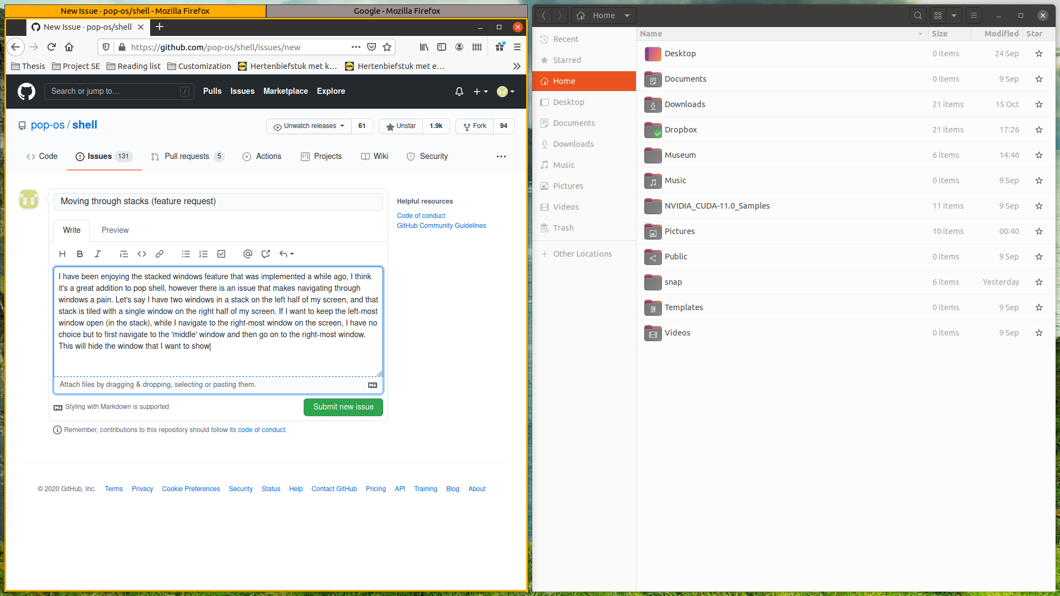
Task: Expand the Home location dropdown in file manager
Action: (x=627, y=15)
